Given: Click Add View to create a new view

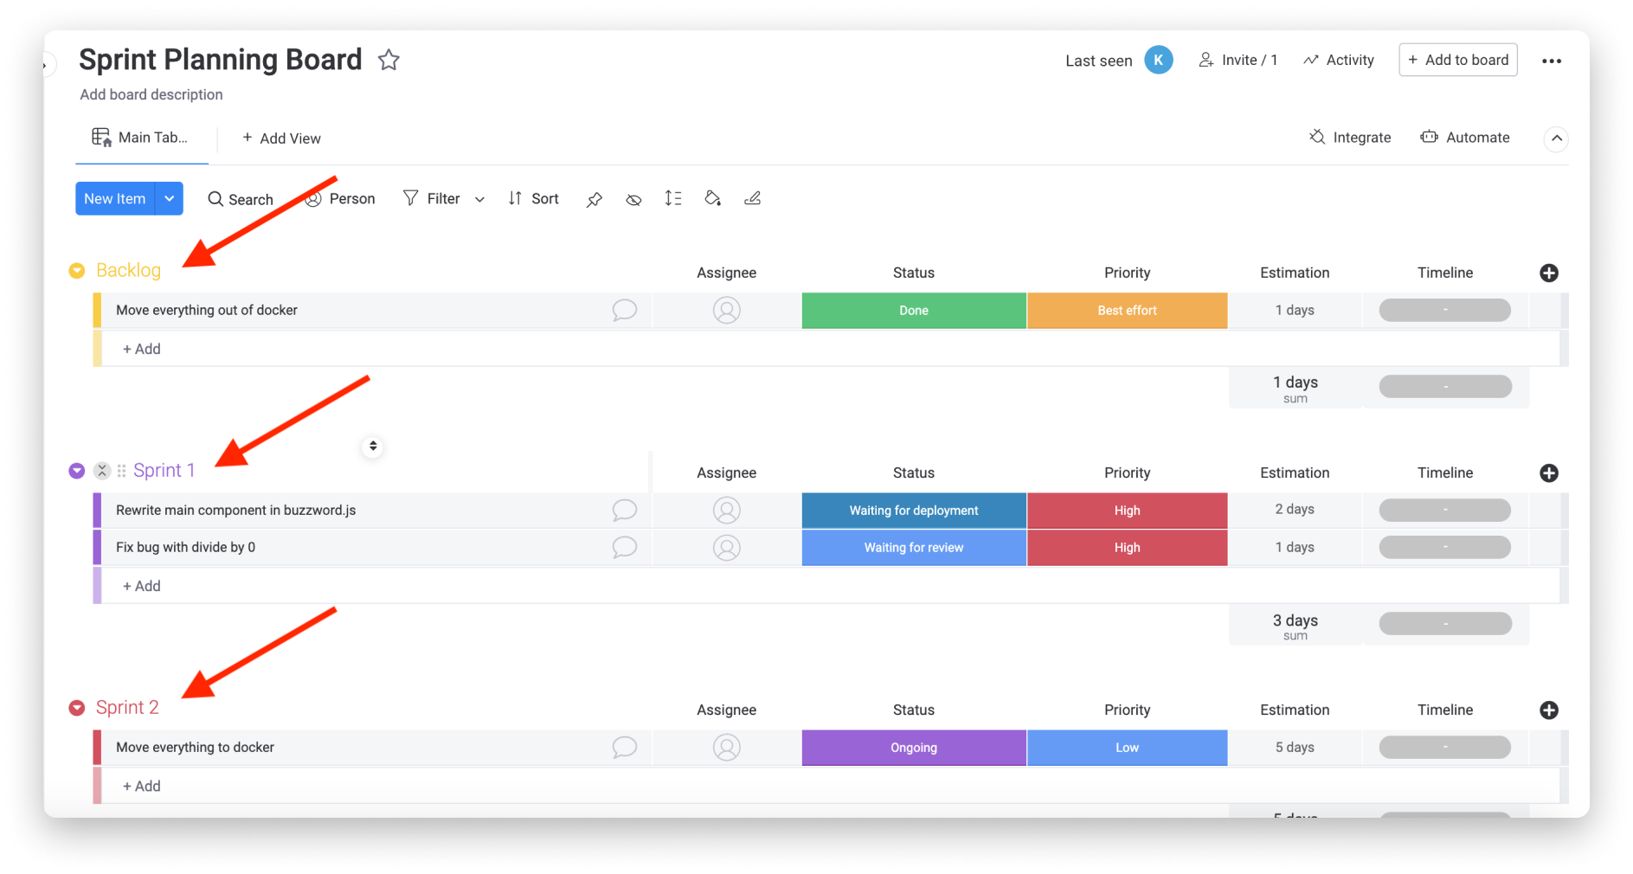Looking at the screenshot, I should coord(281,138).
